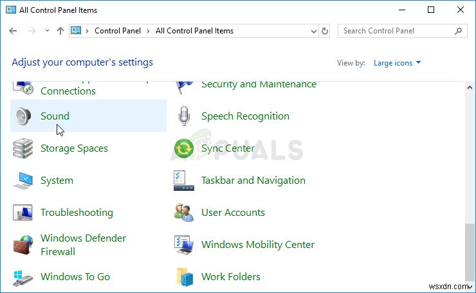Expand the address bar history dropdown
The image size is (476, 293).
coord(314,31)
